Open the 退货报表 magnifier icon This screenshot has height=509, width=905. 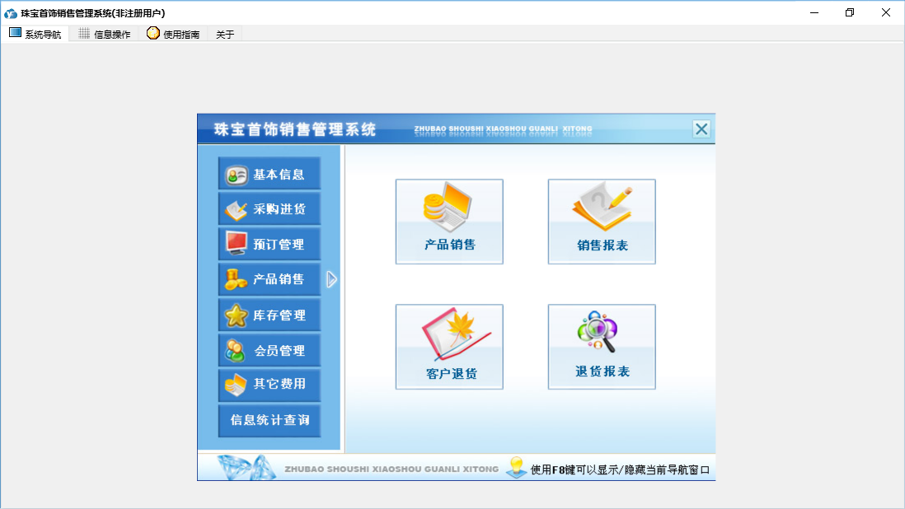pyautogui.click(x=602, y=347)
